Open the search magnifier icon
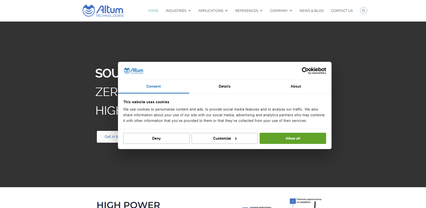Image resolution: width=426 pixels, height=208 pixels. 364,11
